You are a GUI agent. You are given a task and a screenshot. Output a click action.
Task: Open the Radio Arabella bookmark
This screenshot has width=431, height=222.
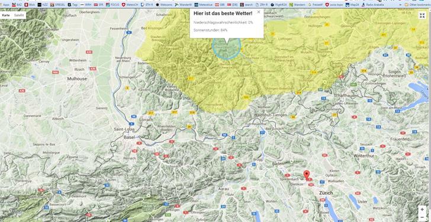pos(373,5)
